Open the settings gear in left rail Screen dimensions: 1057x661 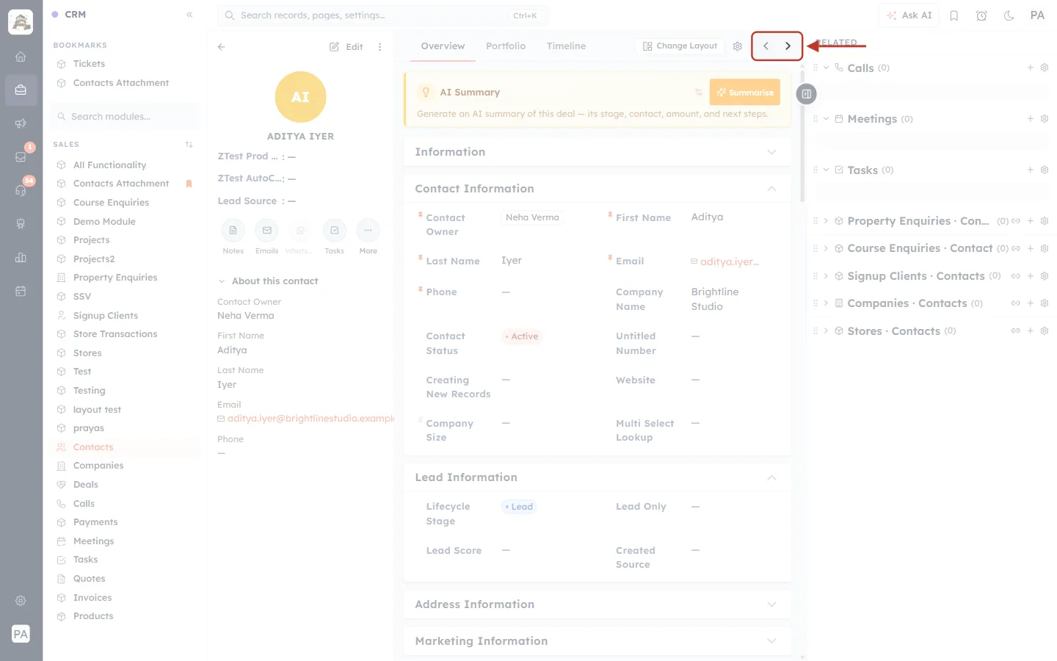tap(21, 601)
